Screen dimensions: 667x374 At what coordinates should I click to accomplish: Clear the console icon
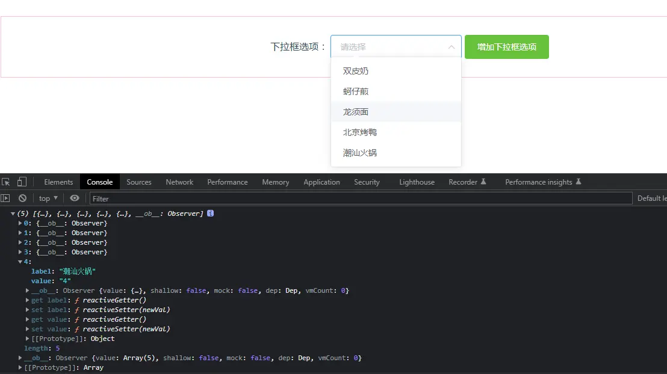coord(22,198)
